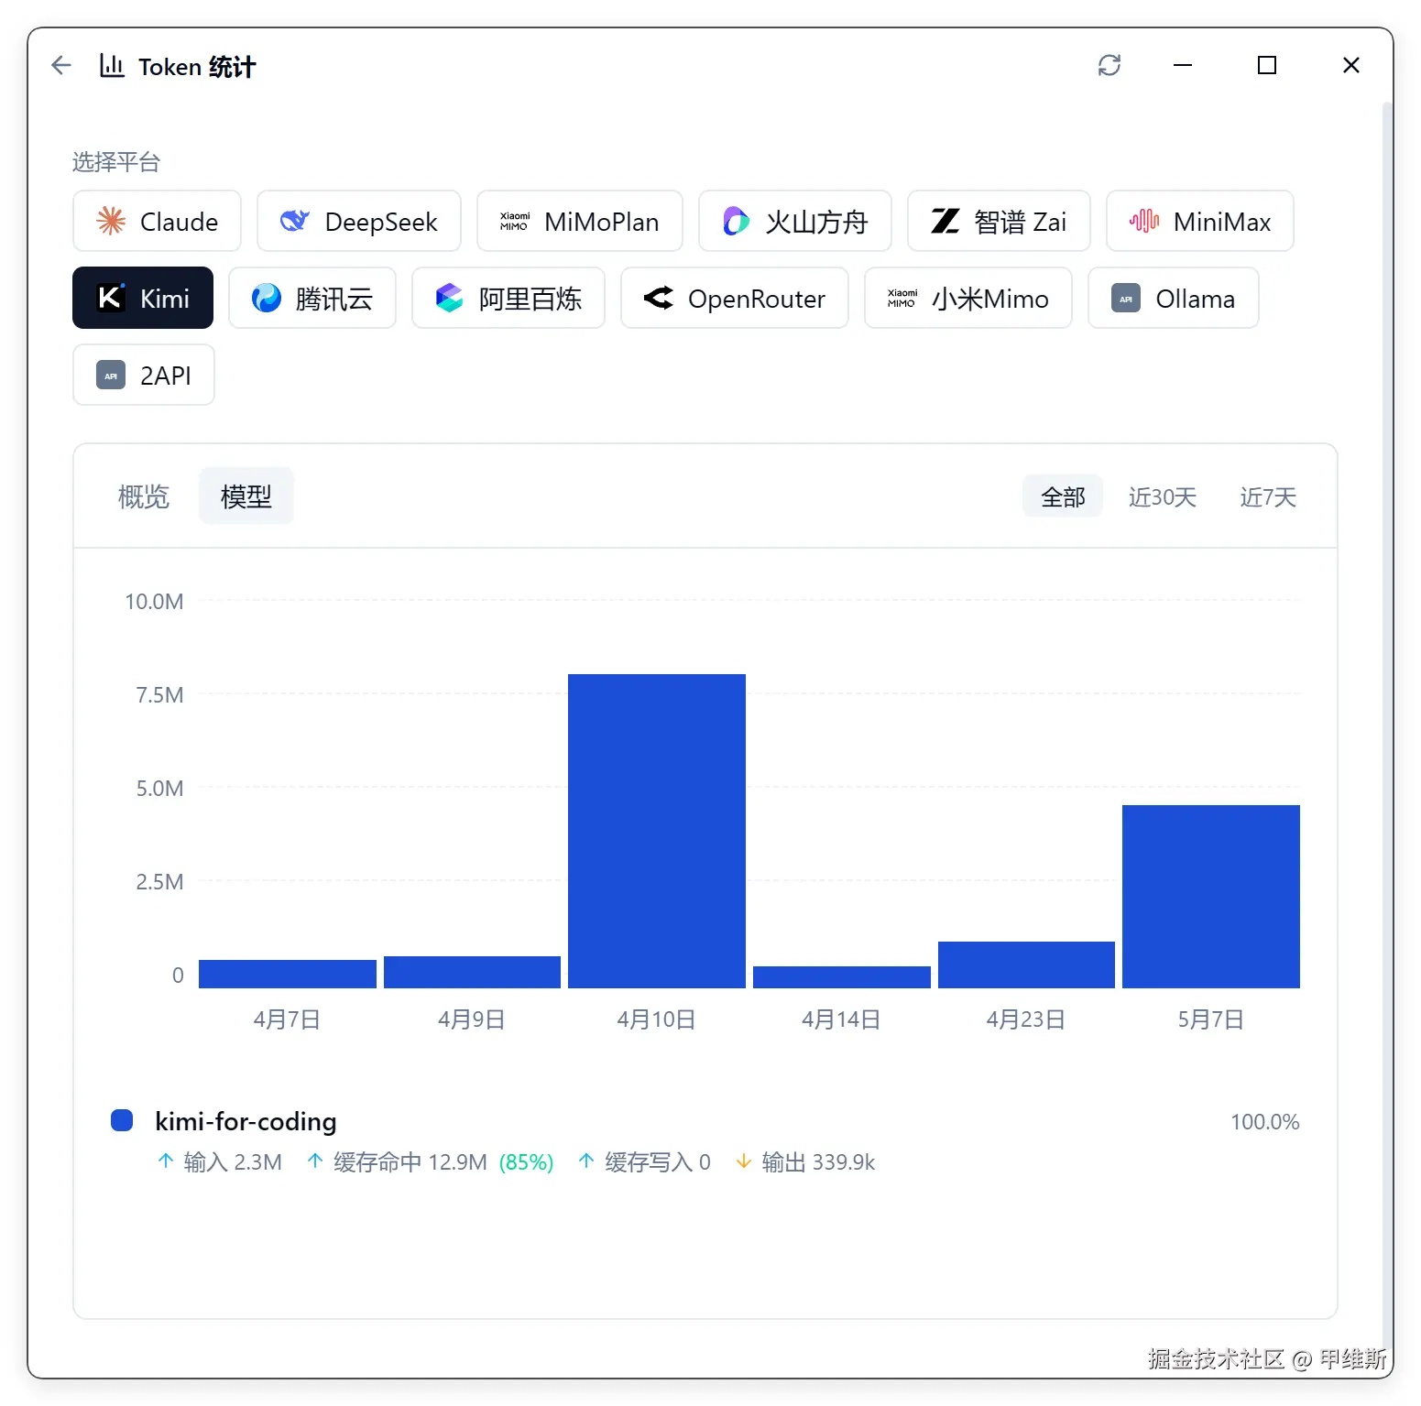Open the 模型 tab
Image resolution: width=1421 pixels, height=1406 pixels.
246,496
